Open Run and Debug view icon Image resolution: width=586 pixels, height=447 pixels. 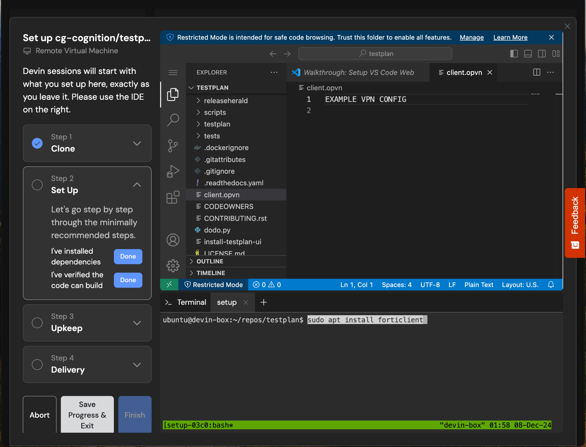(x=173, y=172)
